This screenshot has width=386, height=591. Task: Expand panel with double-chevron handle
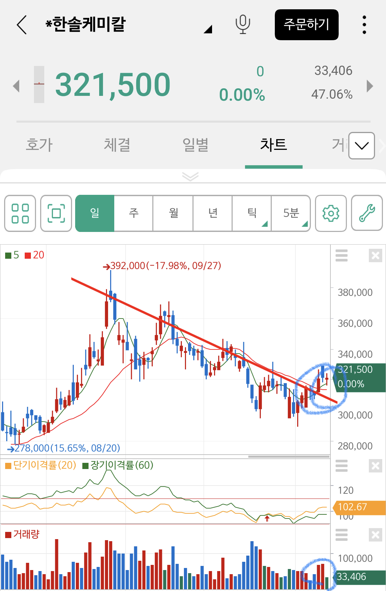coord(190,177)
